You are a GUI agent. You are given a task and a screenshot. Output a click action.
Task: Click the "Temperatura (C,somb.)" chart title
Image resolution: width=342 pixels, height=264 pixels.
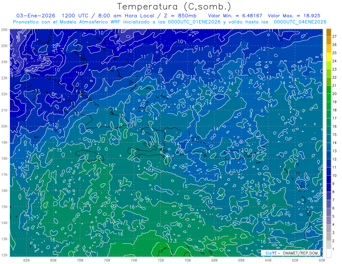[174, 6]
